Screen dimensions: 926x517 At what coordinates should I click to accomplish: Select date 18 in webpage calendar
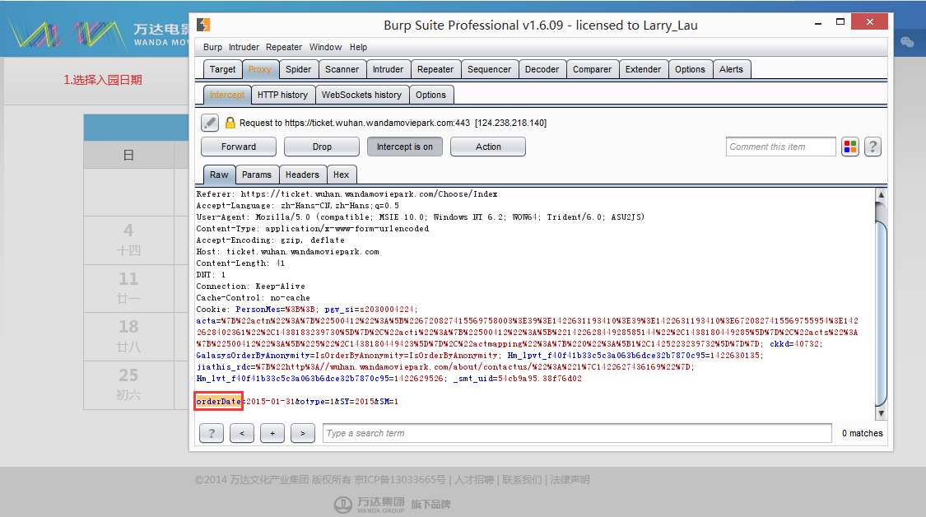[128, 336]
